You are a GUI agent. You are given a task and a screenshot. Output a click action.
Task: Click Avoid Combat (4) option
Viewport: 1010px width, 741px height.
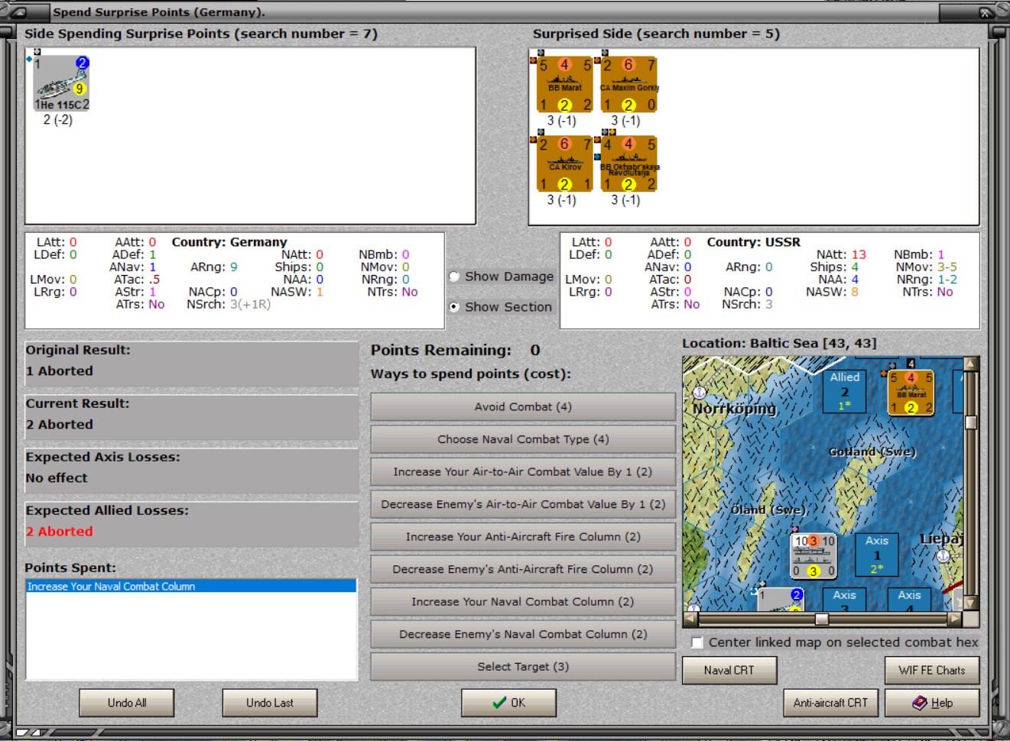[523, 407]
